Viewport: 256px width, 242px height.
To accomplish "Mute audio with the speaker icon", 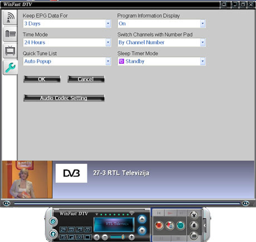I will [96, 237].
